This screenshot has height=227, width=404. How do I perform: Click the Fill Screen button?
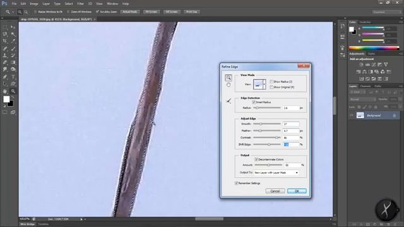[x=172, y=12]
